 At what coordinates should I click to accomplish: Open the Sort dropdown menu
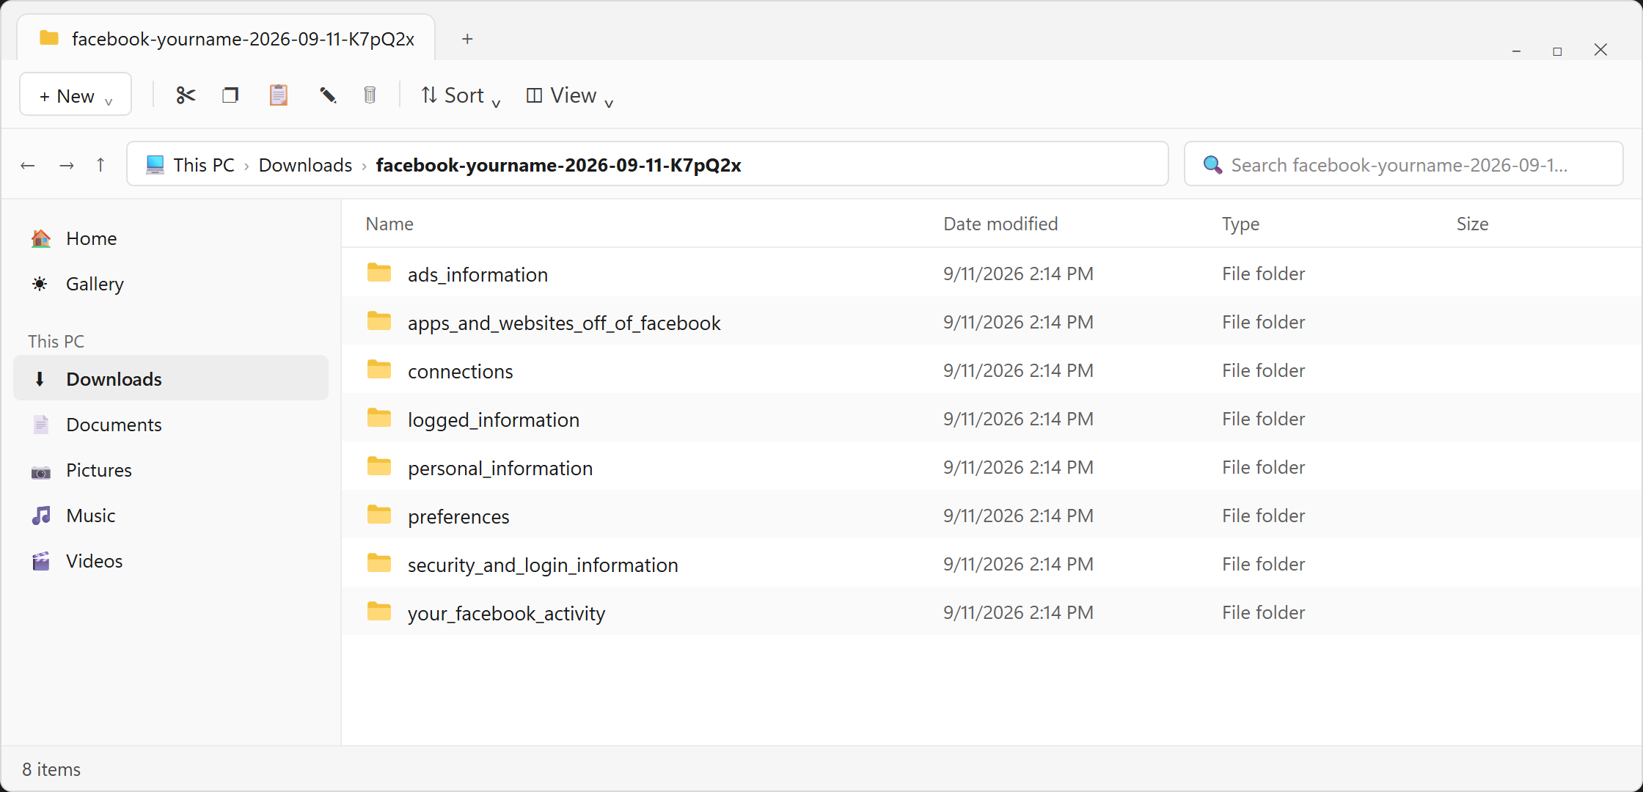461,95
